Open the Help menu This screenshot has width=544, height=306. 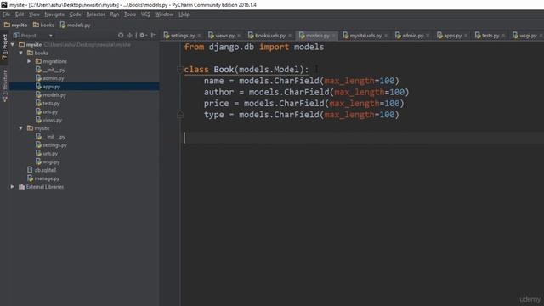click(x=184, y=14)
